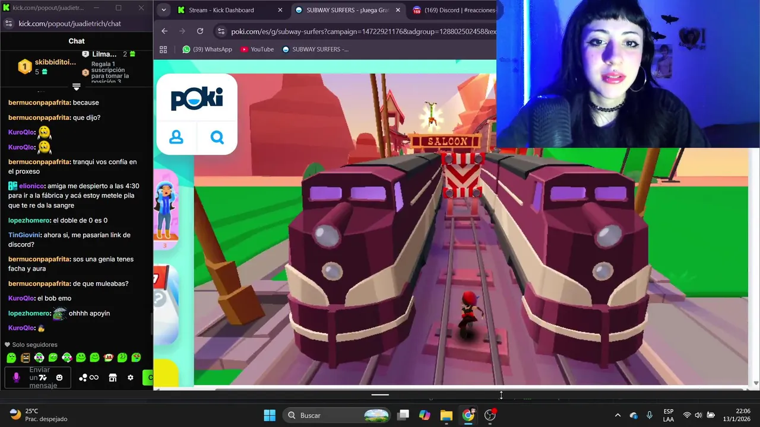
Task: Click the tray microphone icon
Action: (650, 415)
